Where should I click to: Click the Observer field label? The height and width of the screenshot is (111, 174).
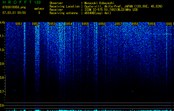56,3
